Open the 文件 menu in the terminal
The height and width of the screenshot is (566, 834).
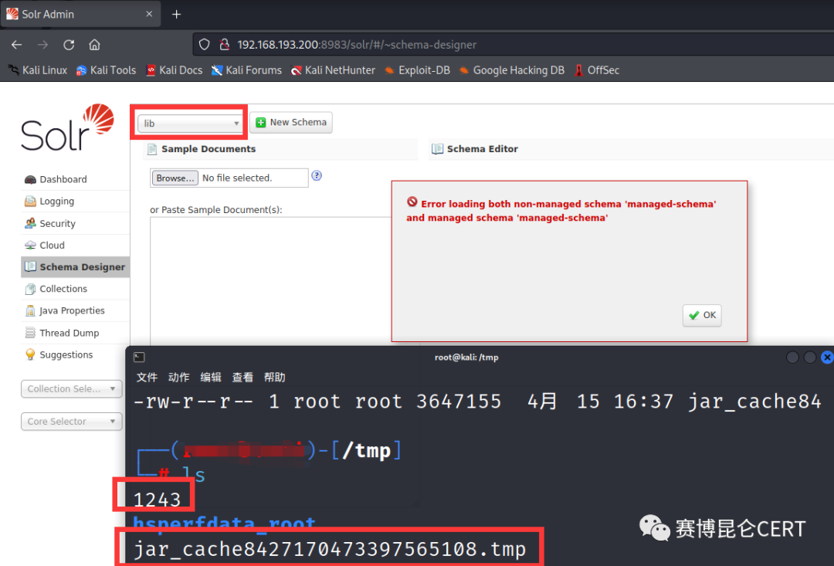tap(147, 377)
